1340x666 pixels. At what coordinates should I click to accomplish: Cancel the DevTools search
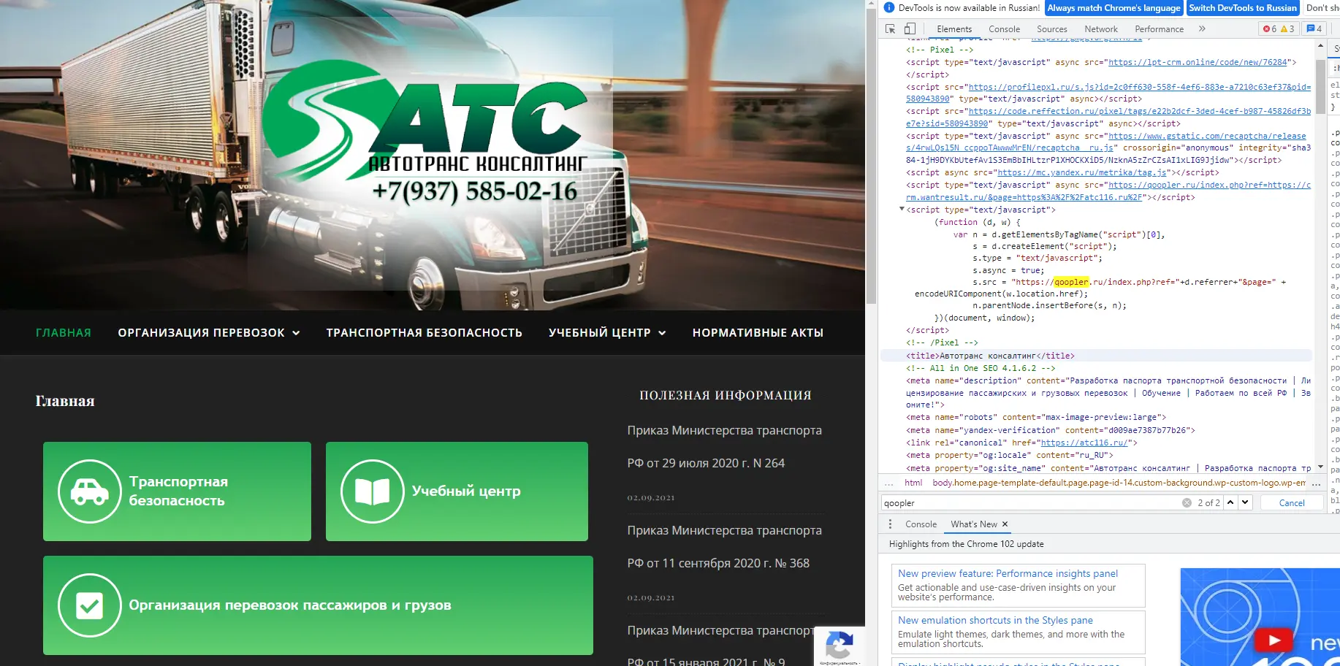click(x=1292, y=502)
